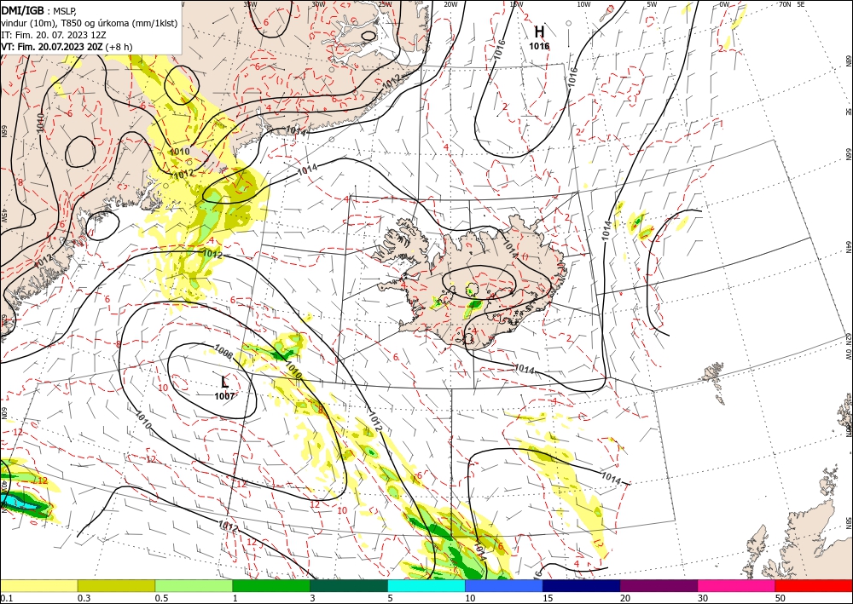The width and height of the screenshot is (853, 604).
Task: Pick the cyan 5–10 legend segment
Action: point(426,585)
